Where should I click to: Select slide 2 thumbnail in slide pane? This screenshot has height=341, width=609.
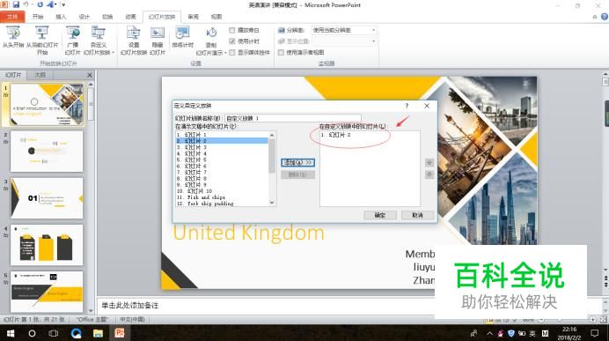(47, 152)
